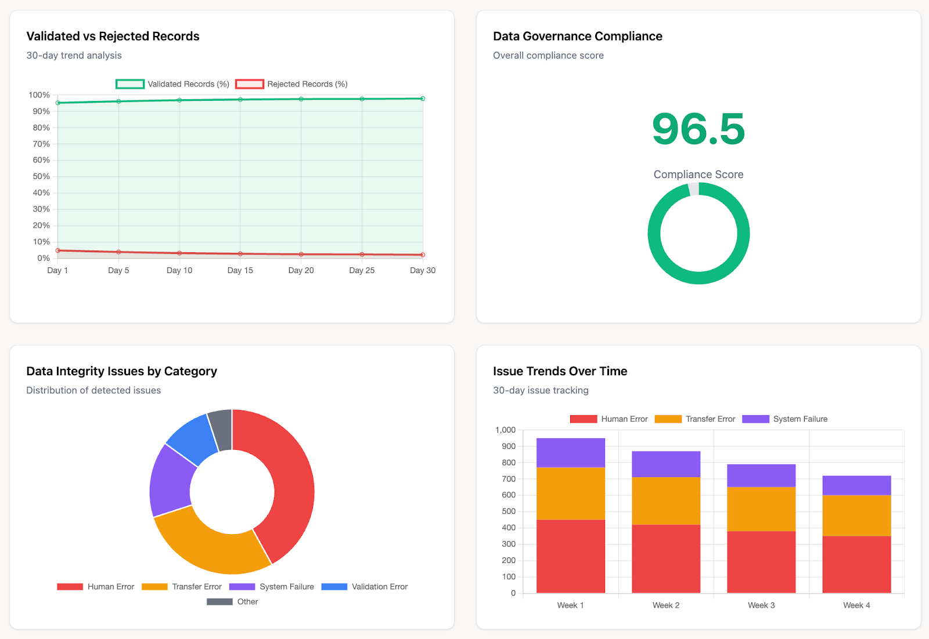Screen dimensions: 929x639
Task: Select the Validated Records (%) legend box
Action: tap(131, 83)
